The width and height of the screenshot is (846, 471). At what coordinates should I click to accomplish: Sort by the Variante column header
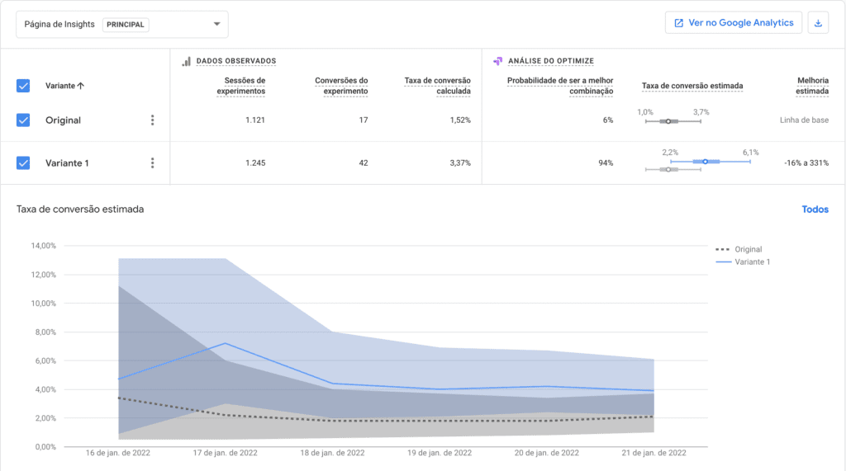[x=64, y=86]
